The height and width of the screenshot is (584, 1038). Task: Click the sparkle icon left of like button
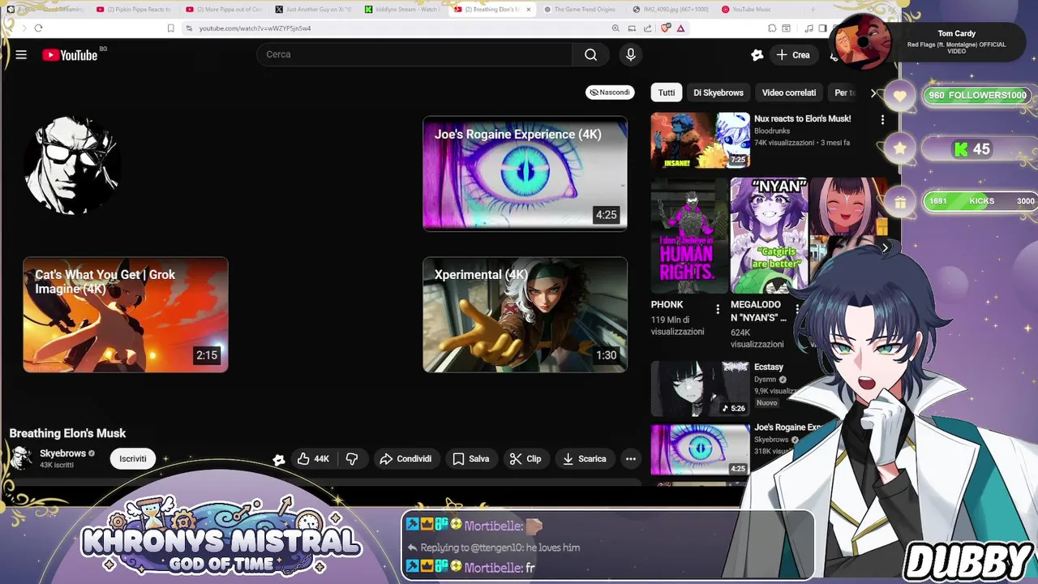click(279, 460)
